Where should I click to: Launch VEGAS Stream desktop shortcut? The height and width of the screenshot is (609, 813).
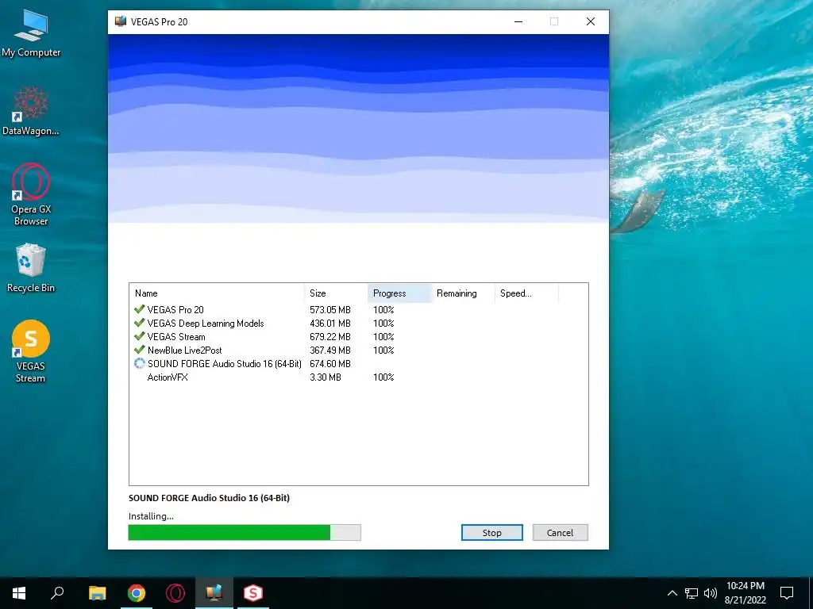click(x=31, y=351)
